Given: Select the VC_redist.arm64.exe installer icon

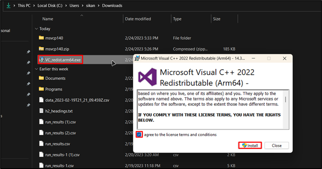Looking at the screenshot, I should pos(41,60).
